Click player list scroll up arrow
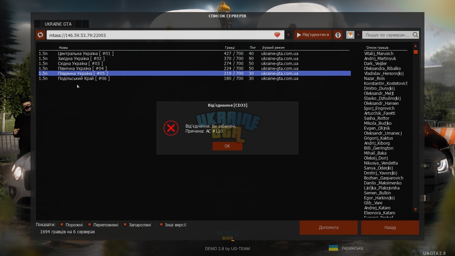455x256 pixels. (x=416, y=46)
